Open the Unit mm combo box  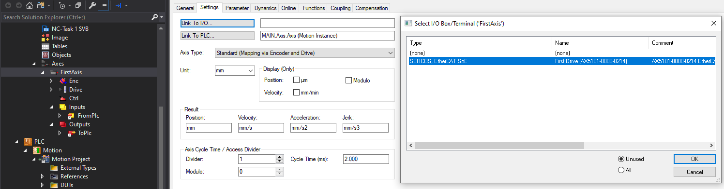click(x=235, y=70)
